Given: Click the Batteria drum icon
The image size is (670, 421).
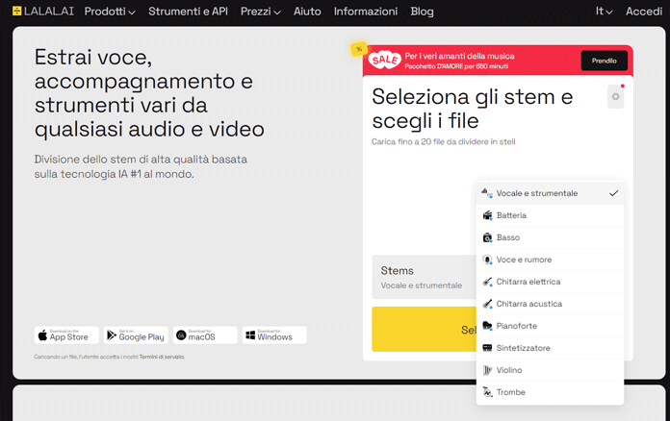Looking at the screenshot, I should 487,215.
